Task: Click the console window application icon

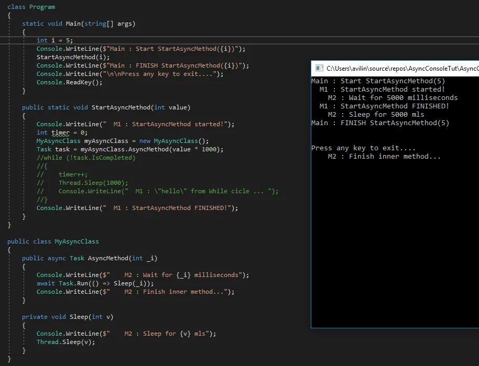Action: tap(319, 68)
